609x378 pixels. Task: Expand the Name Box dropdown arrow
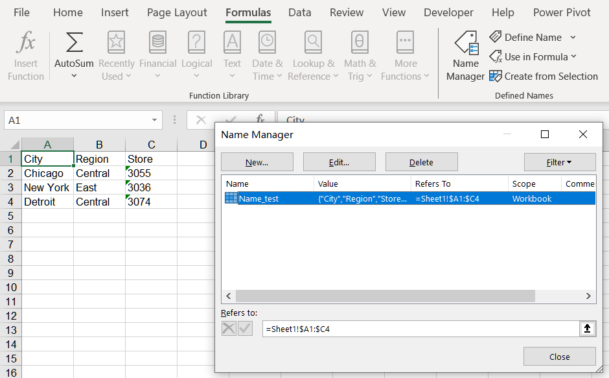[x=155, y=120]
